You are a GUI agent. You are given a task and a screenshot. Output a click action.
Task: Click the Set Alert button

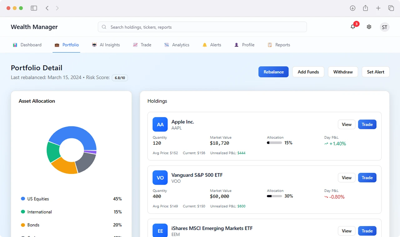[376, 72]
